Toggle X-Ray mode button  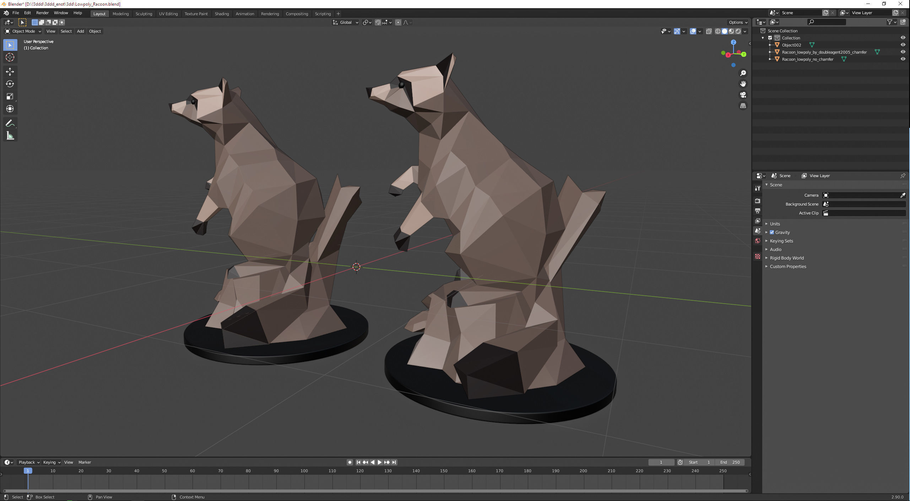click(x=709, y=31)
